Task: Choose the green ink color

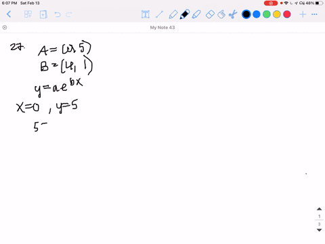Action: click(x=267, y=14)
